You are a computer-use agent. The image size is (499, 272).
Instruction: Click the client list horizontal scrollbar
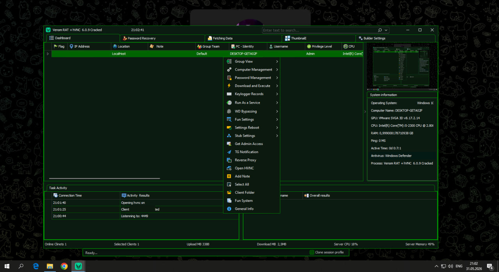point(104,178)
